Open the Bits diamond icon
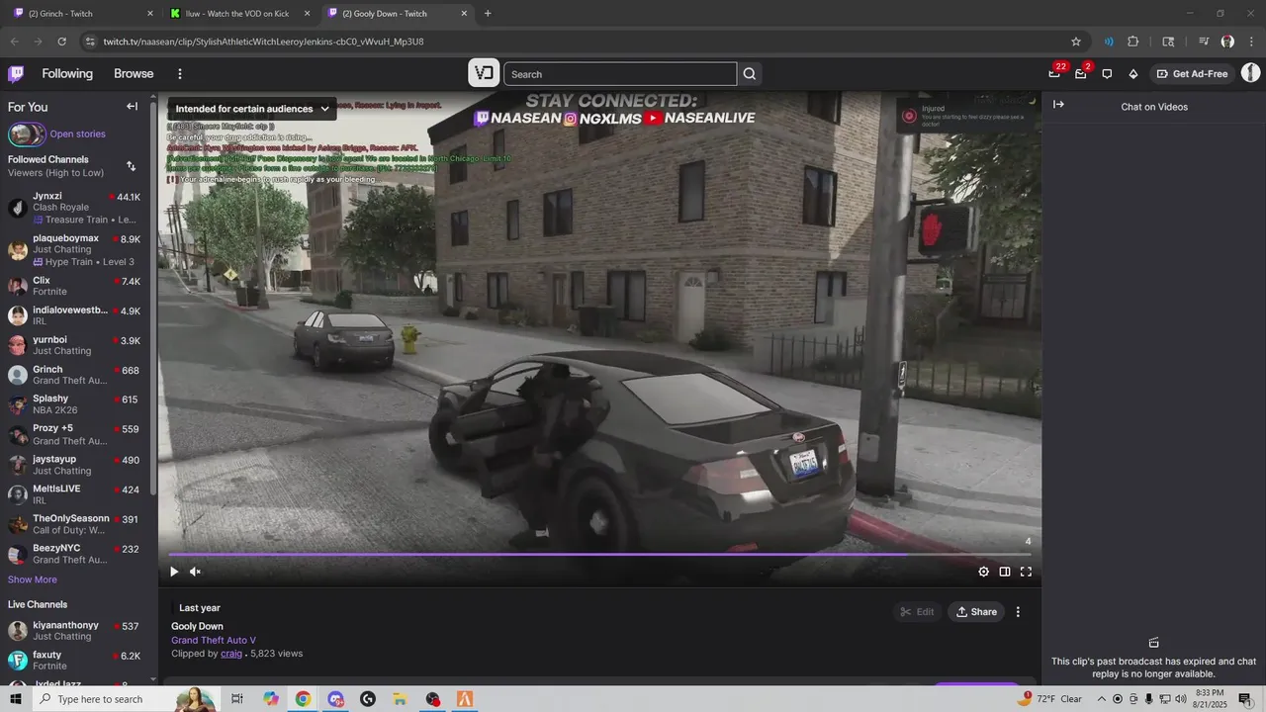 tap(1133, 74)
